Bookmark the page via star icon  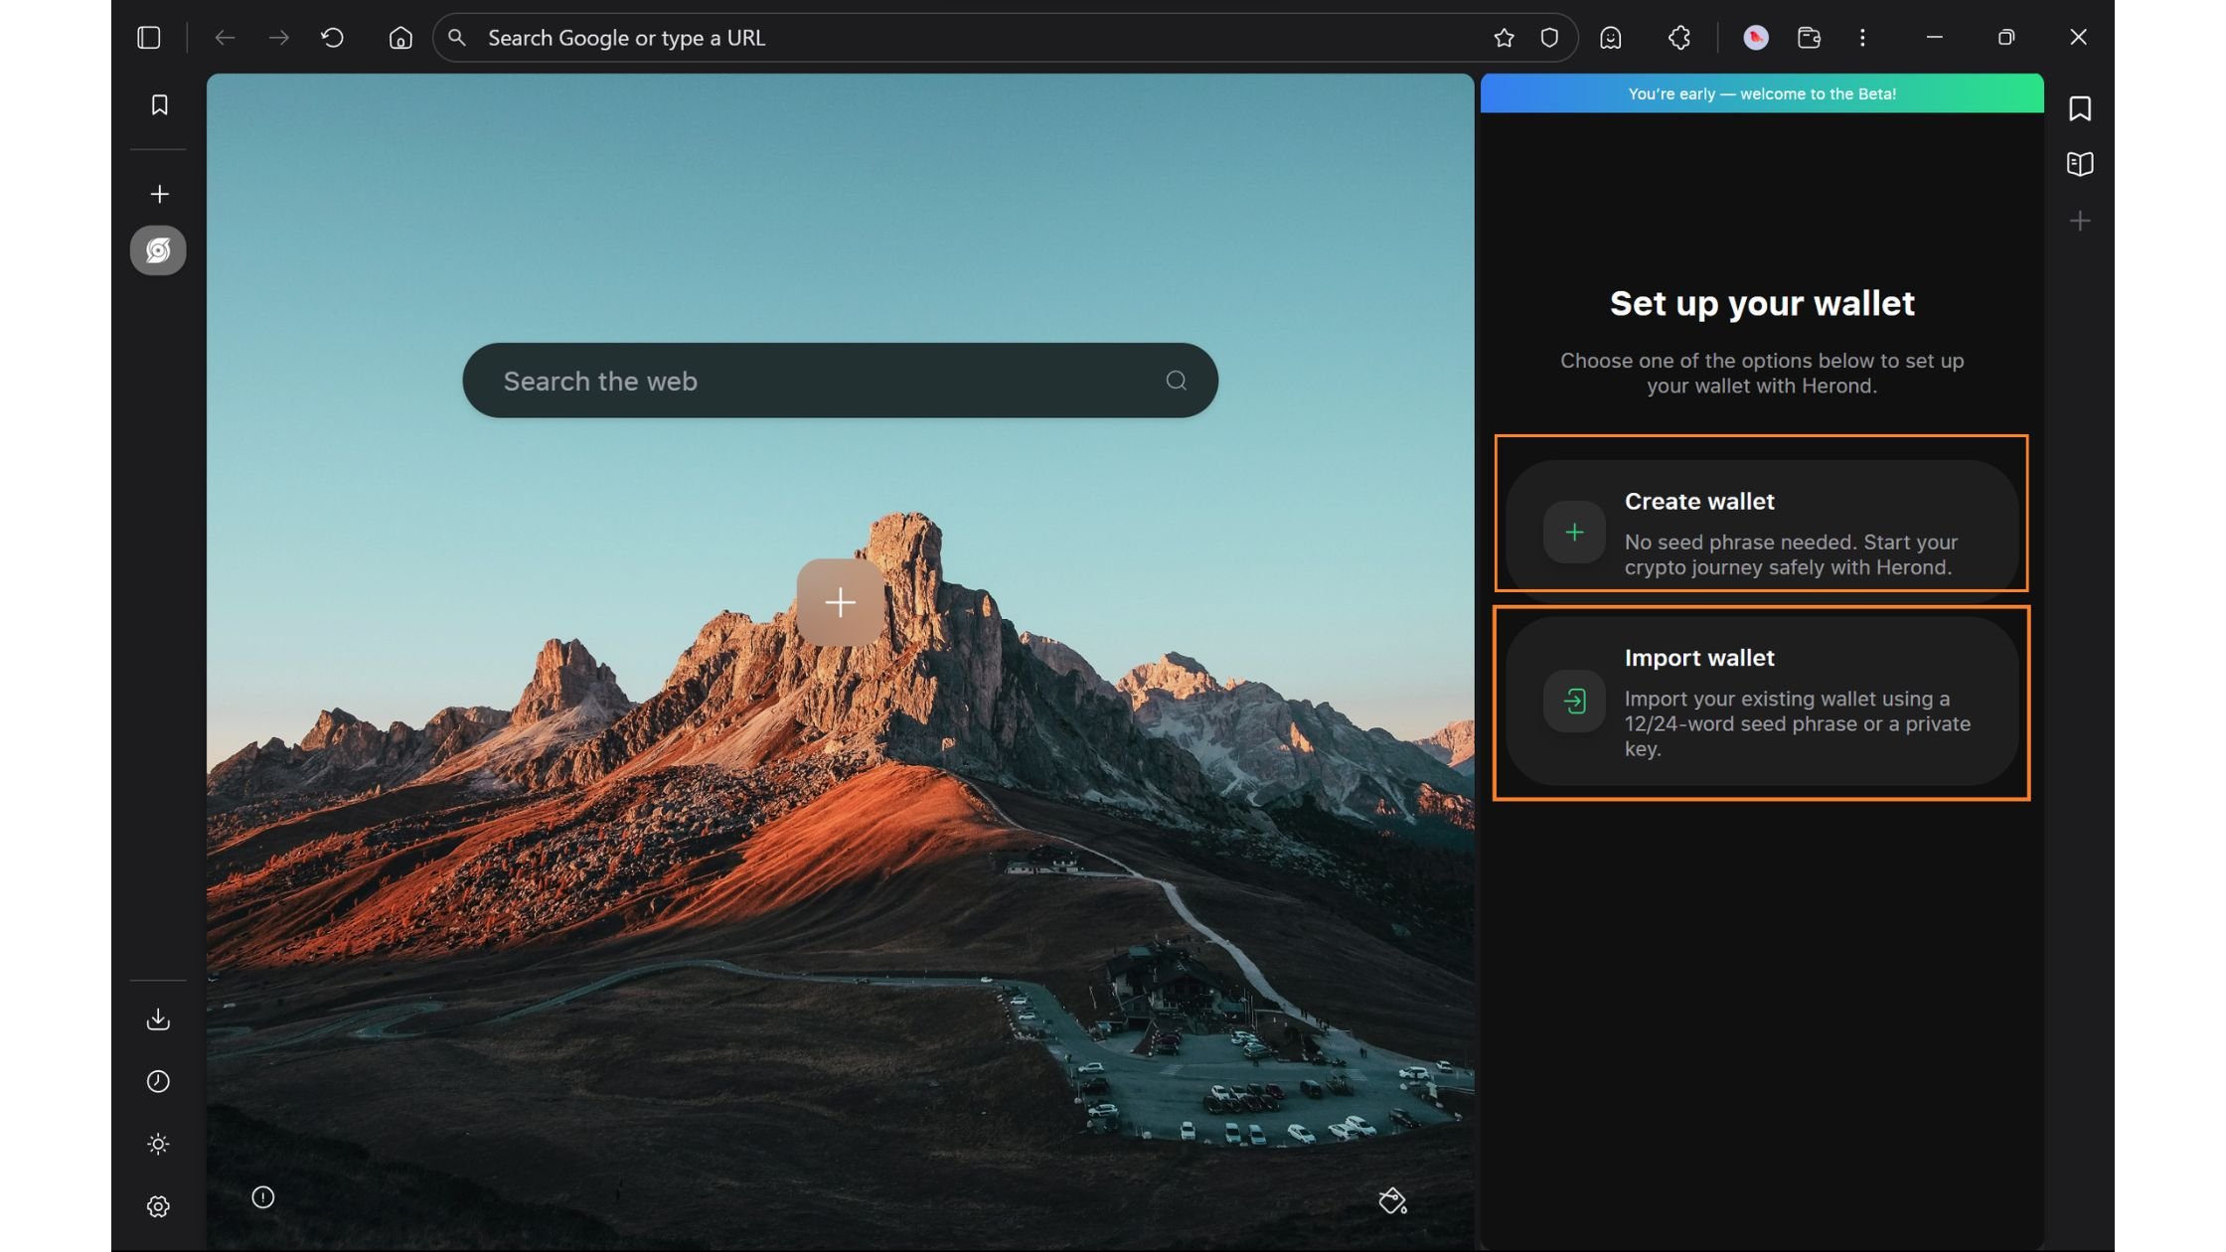coord(1504,37)
